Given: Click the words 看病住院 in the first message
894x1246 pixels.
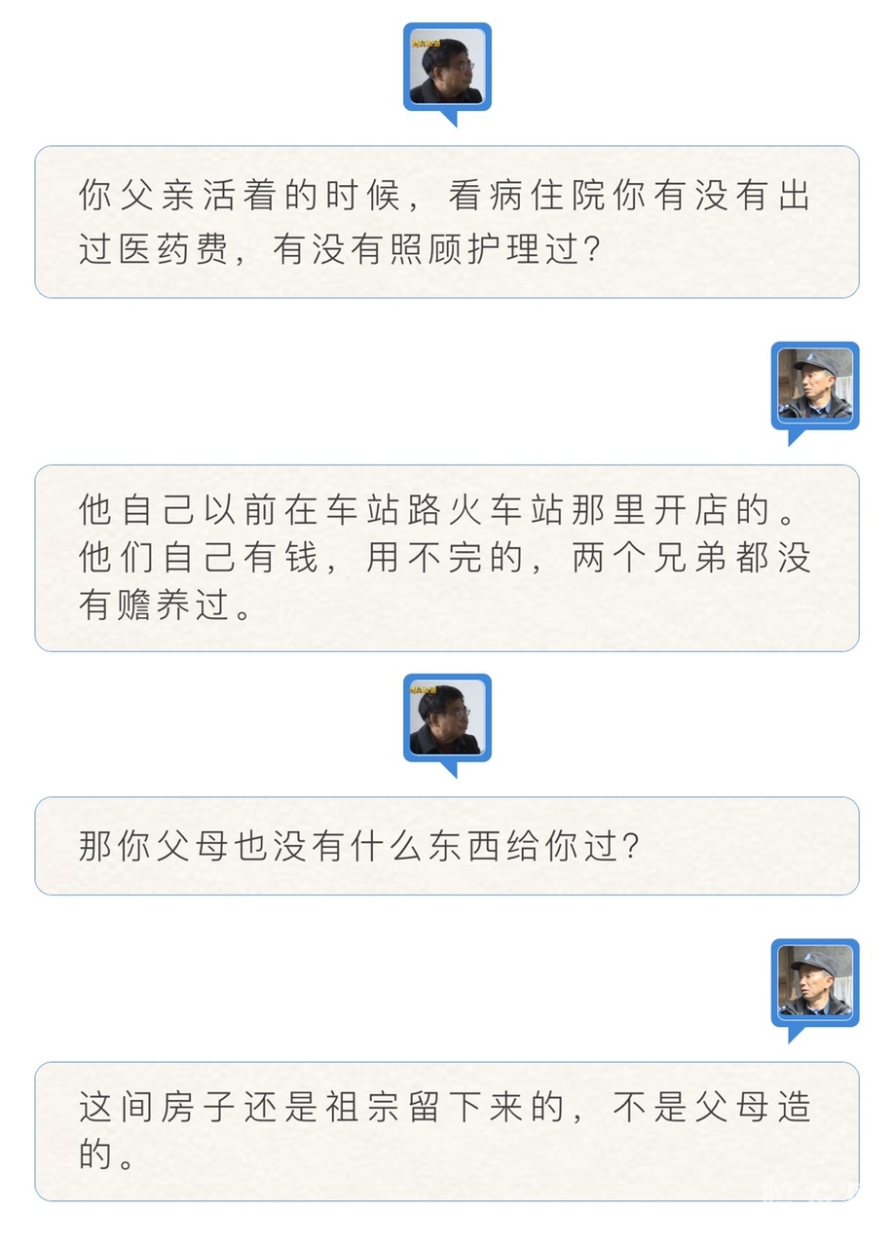Looking at the screenshot, I should pyautogui.click(x=529, y=198).
